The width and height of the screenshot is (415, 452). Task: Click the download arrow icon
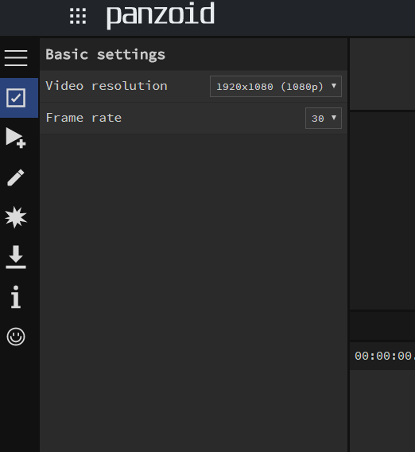click(x=16, y=257)
